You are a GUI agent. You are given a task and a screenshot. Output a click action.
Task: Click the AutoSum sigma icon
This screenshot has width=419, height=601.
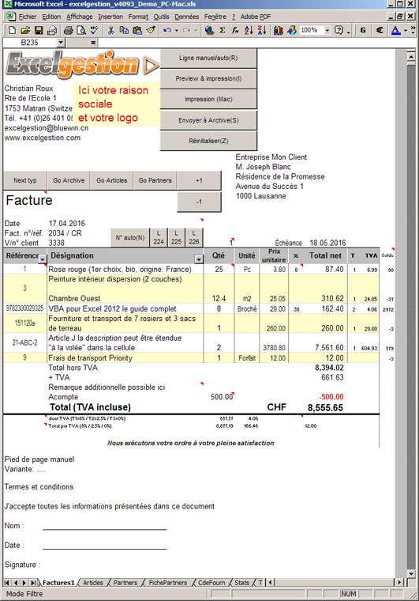coord(222,30)
